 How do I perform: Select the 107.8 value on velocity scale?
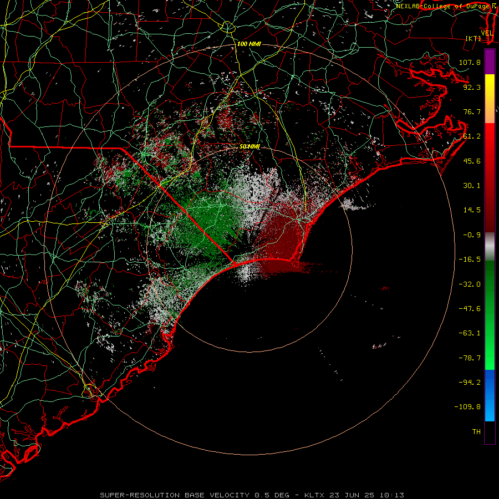(x=470, y=62)
